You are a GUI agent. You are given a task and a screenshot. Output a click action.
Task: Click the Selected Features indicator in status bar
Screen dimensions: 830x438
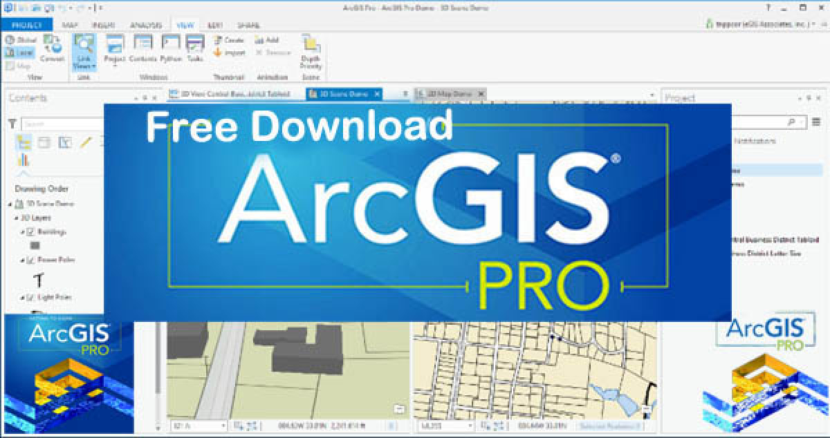tap(611, 426)
